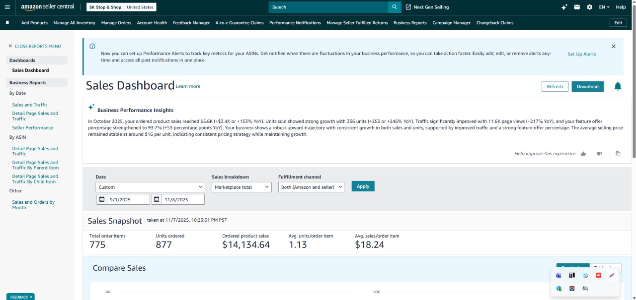Dismiss the Performance Alerts banner
Screen dimensions: 636x300
(614, 46)
